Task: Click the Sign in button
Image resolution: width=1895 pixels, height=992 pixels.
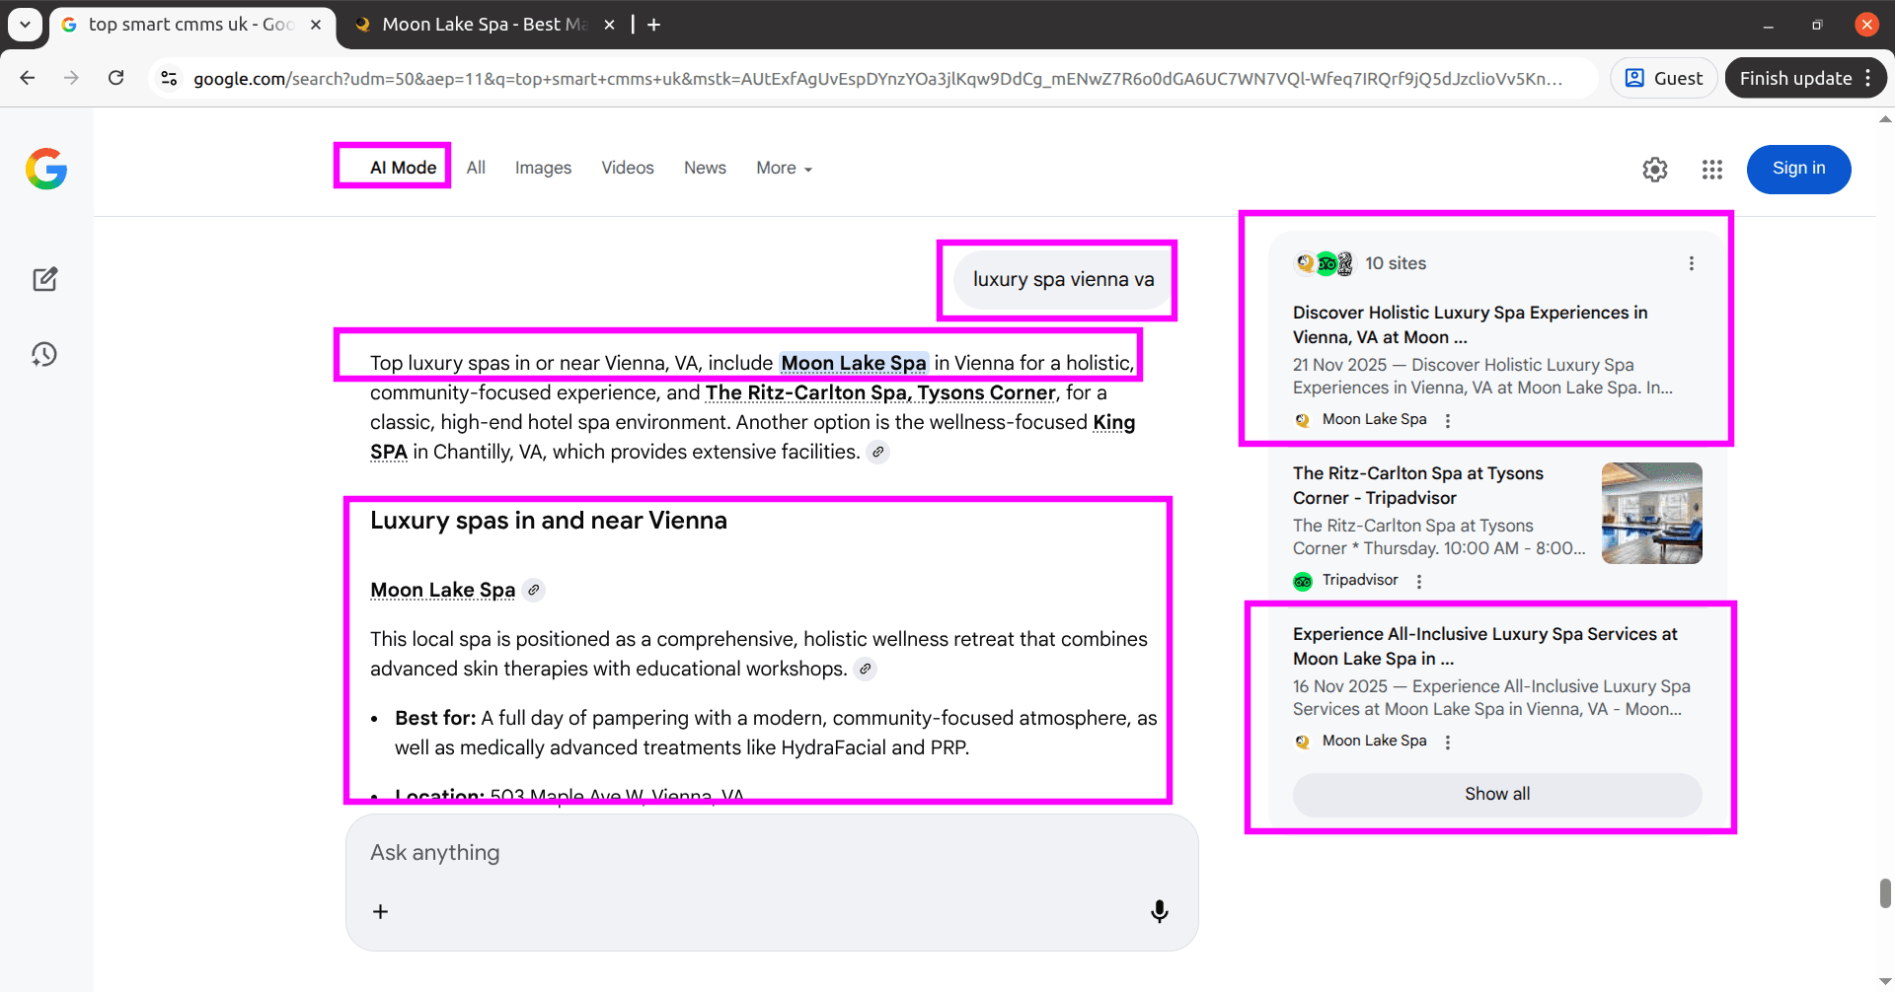Action: pyautogui.click(x=1798, y=169)
